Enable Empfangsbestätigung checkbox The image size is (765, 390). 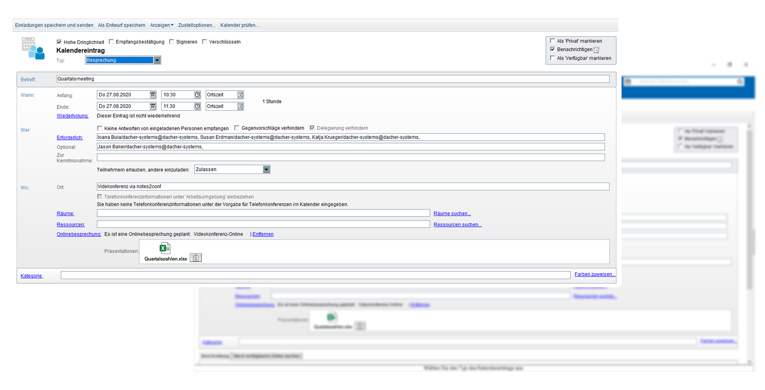tap(111, 42)
